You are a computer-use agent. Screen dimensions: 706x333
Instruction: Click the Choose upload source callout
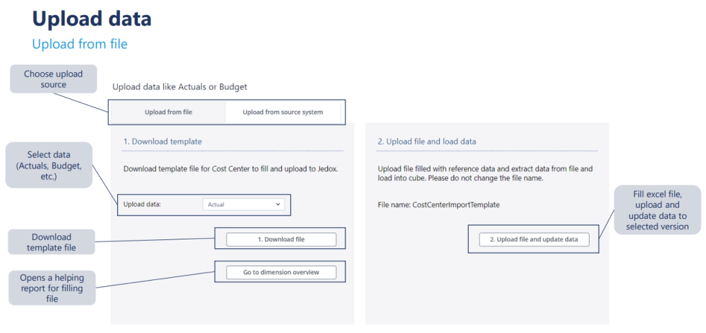(53, 79)
